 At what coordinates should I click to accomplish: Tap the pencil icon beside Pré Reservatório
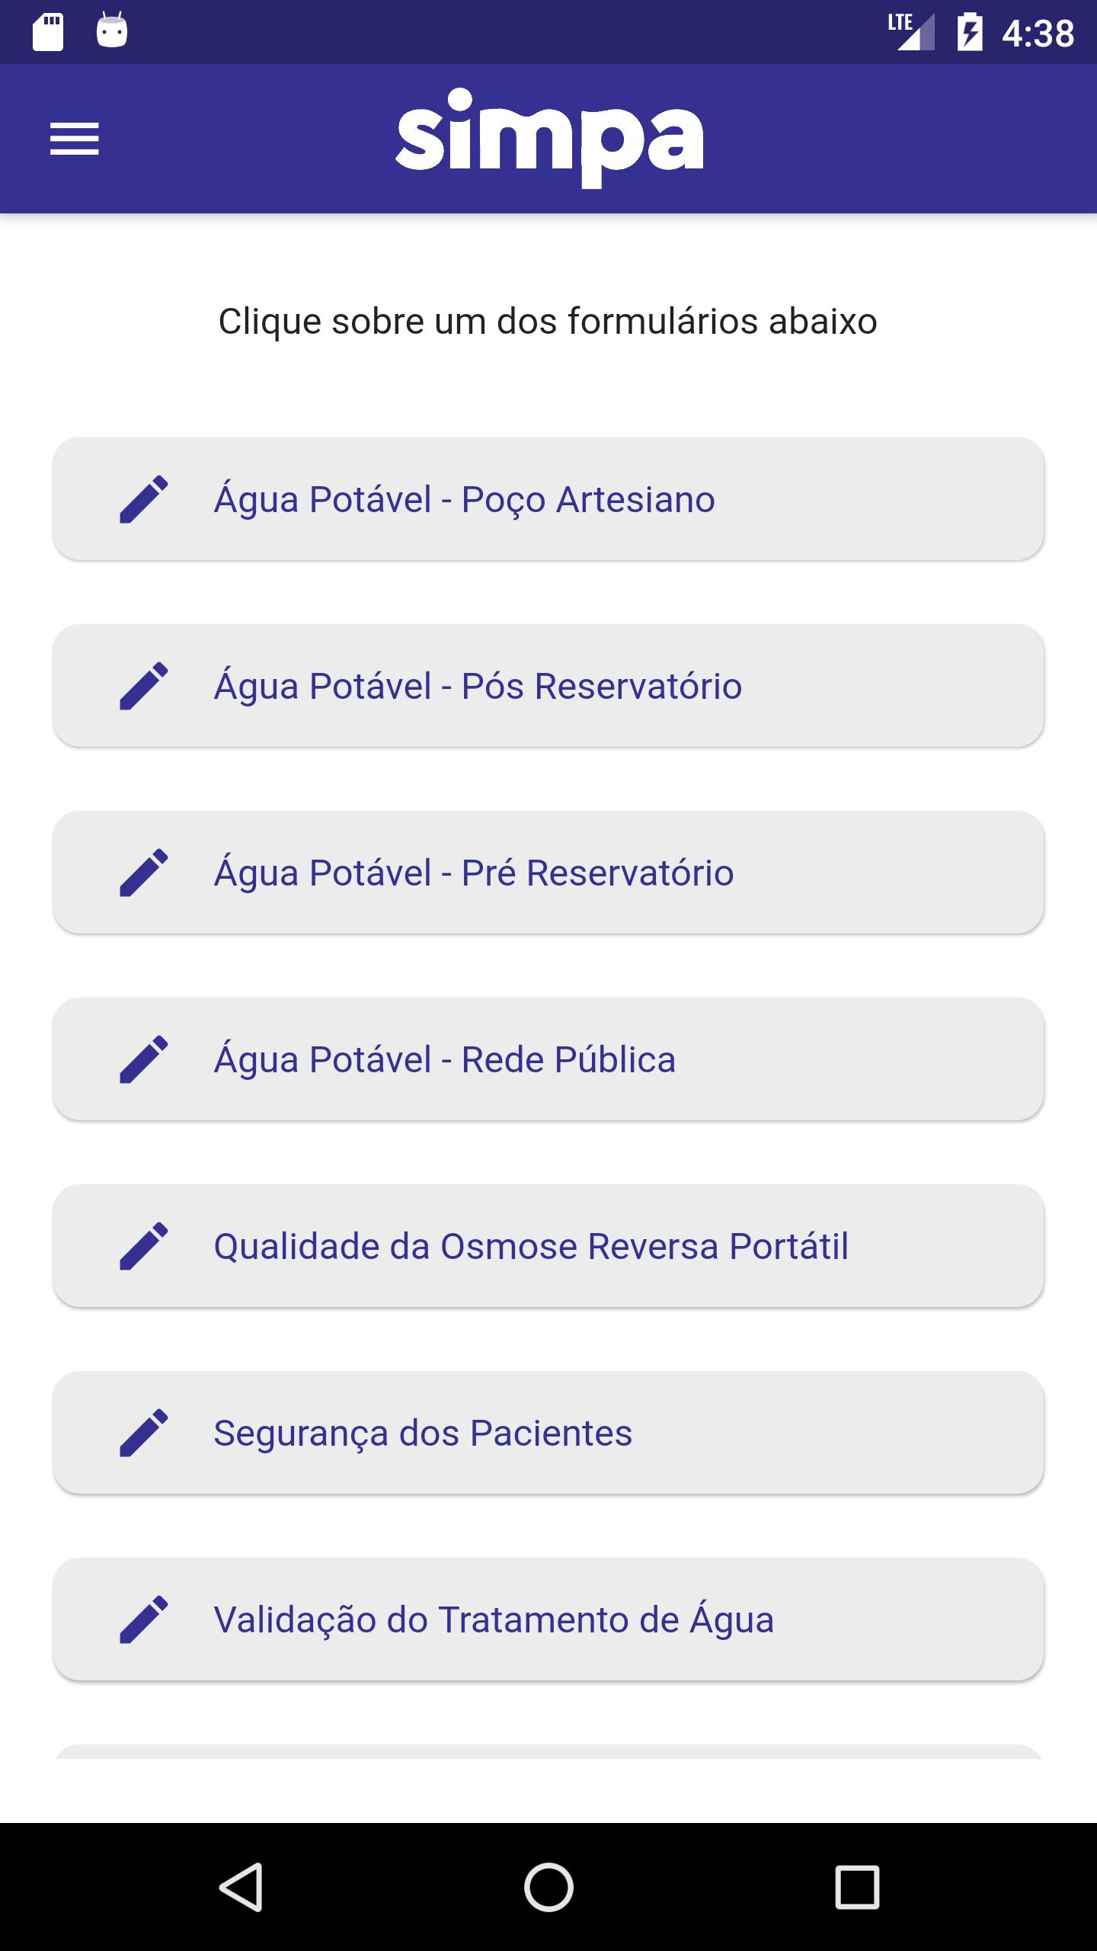[144, 873]
